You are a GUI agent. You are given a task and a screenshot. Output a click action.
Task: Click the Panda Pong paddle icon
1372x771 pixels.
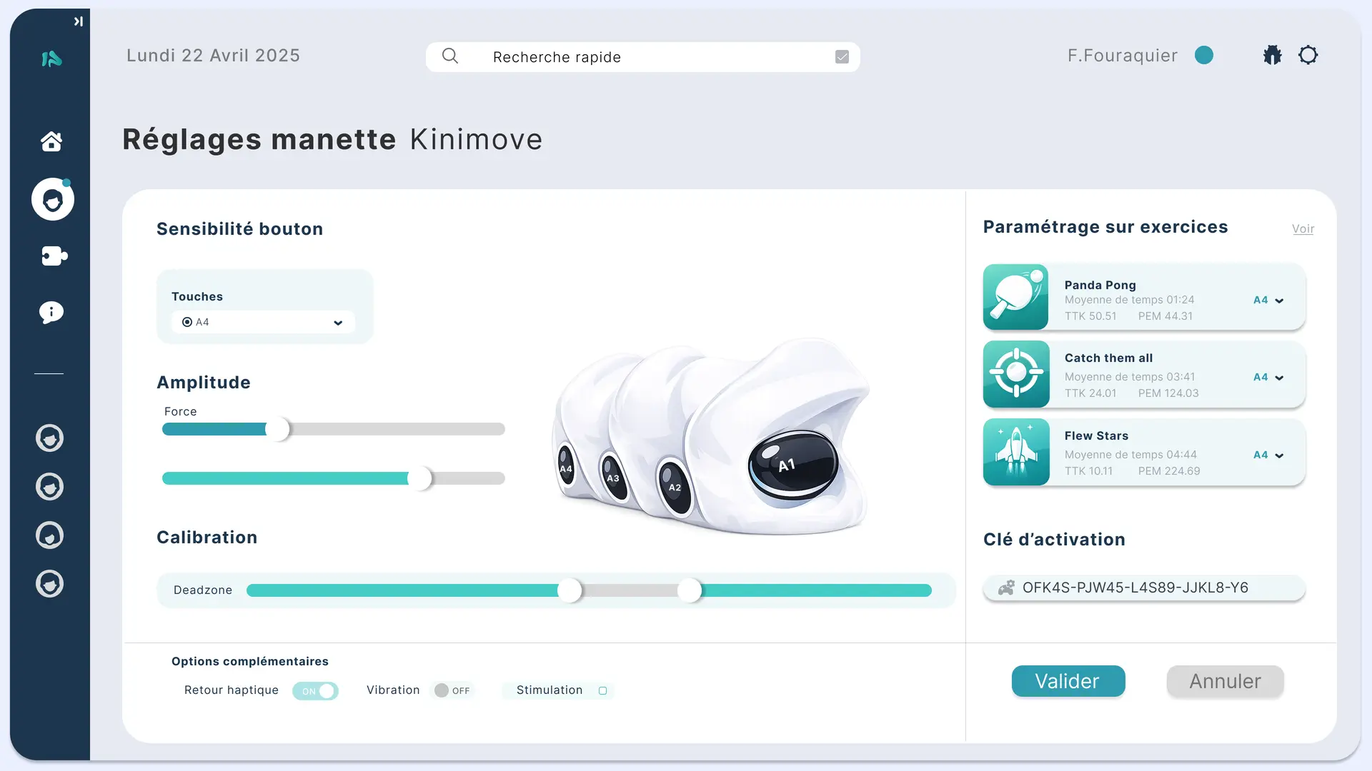coord(1015,297)
